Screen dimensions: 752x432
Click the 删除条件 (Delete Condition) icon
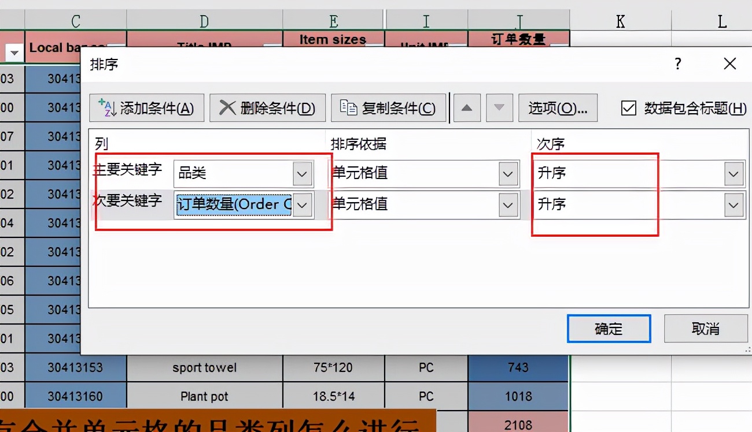267,107
